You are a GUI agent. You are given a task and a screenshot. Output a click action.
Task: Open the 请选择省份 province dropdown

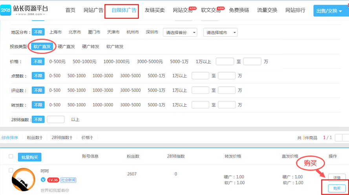tap(180, 32)
